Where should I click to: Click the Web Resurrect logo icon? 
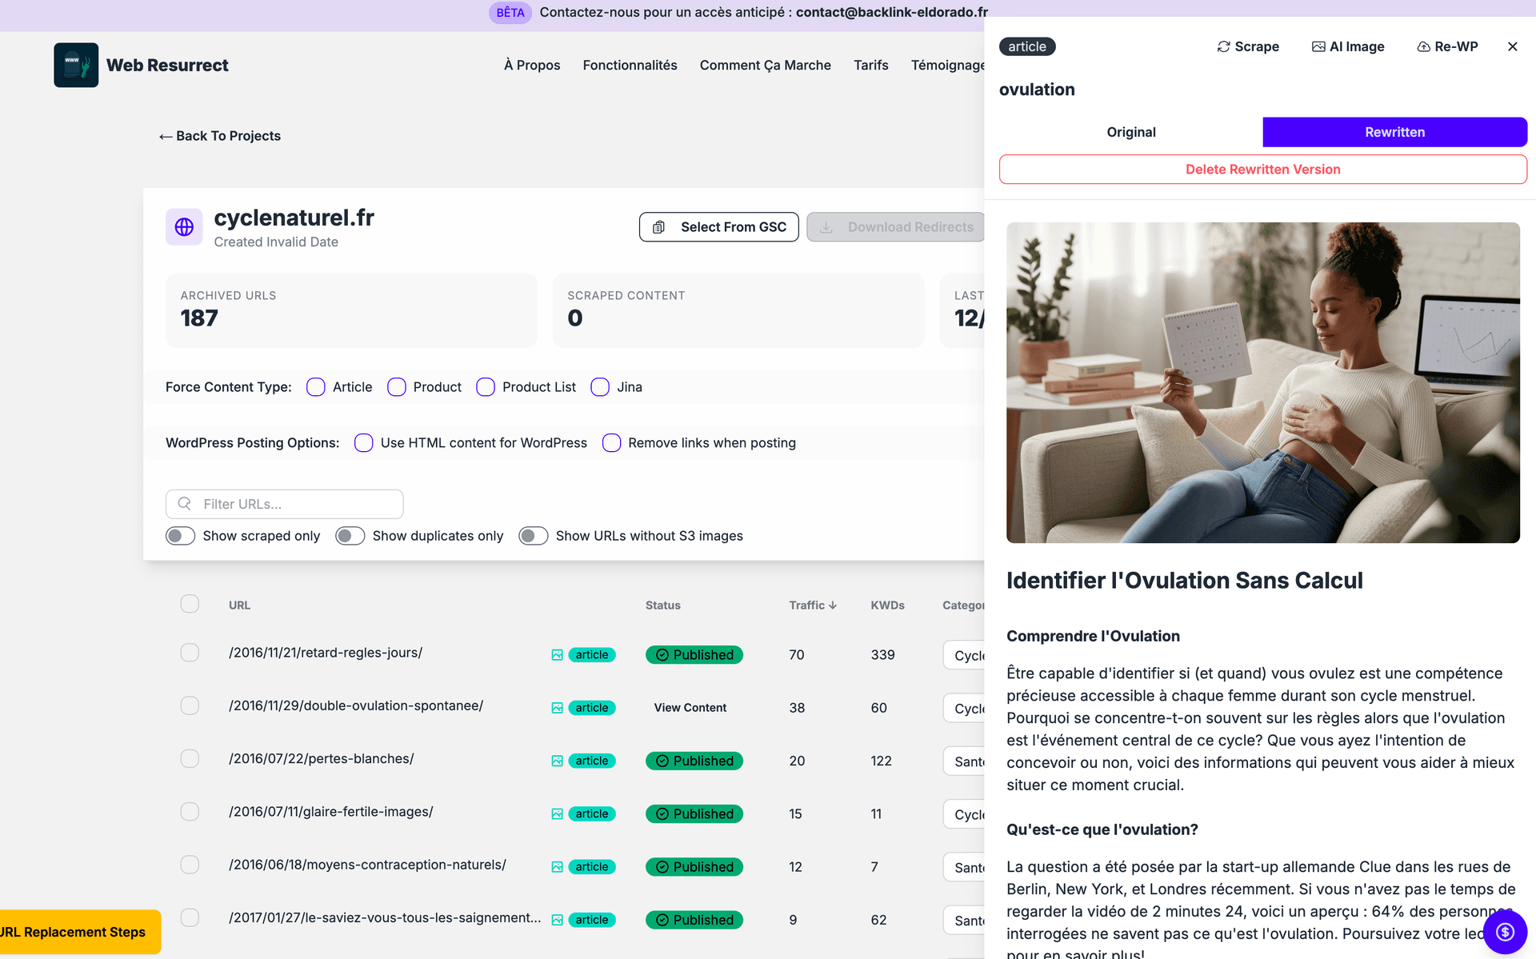pyautogui.click(x=75, y=65)
